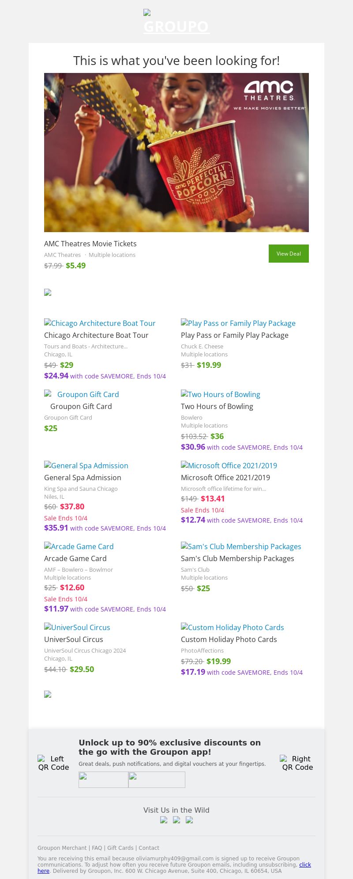The image size is (353, 879).
Task: Click the Groupon logo at the top
Action: (176, 22)
